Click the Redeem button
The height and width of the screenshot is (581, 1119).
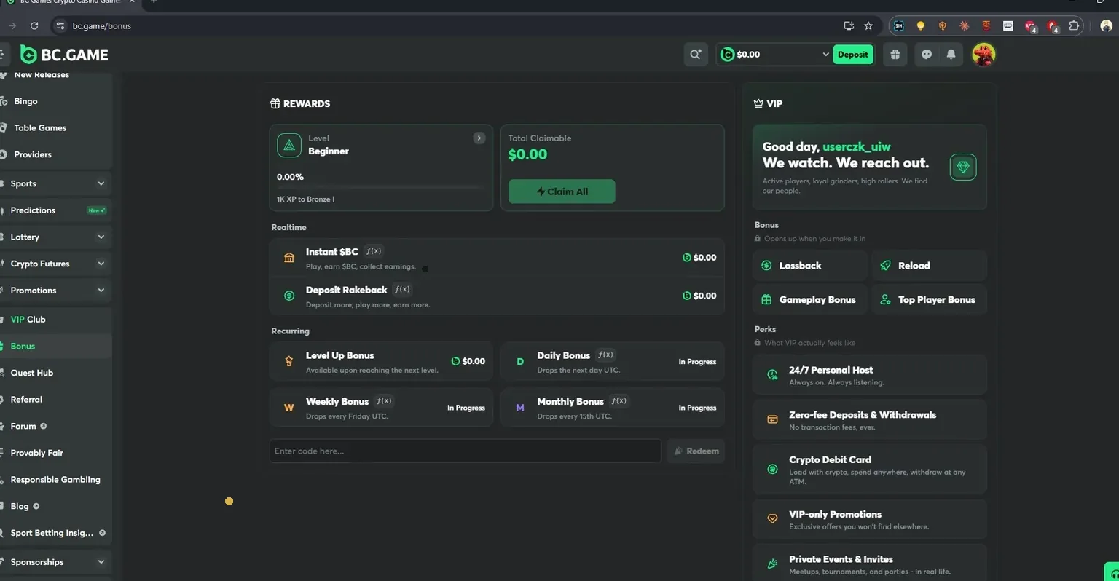[x=696, y=451]
